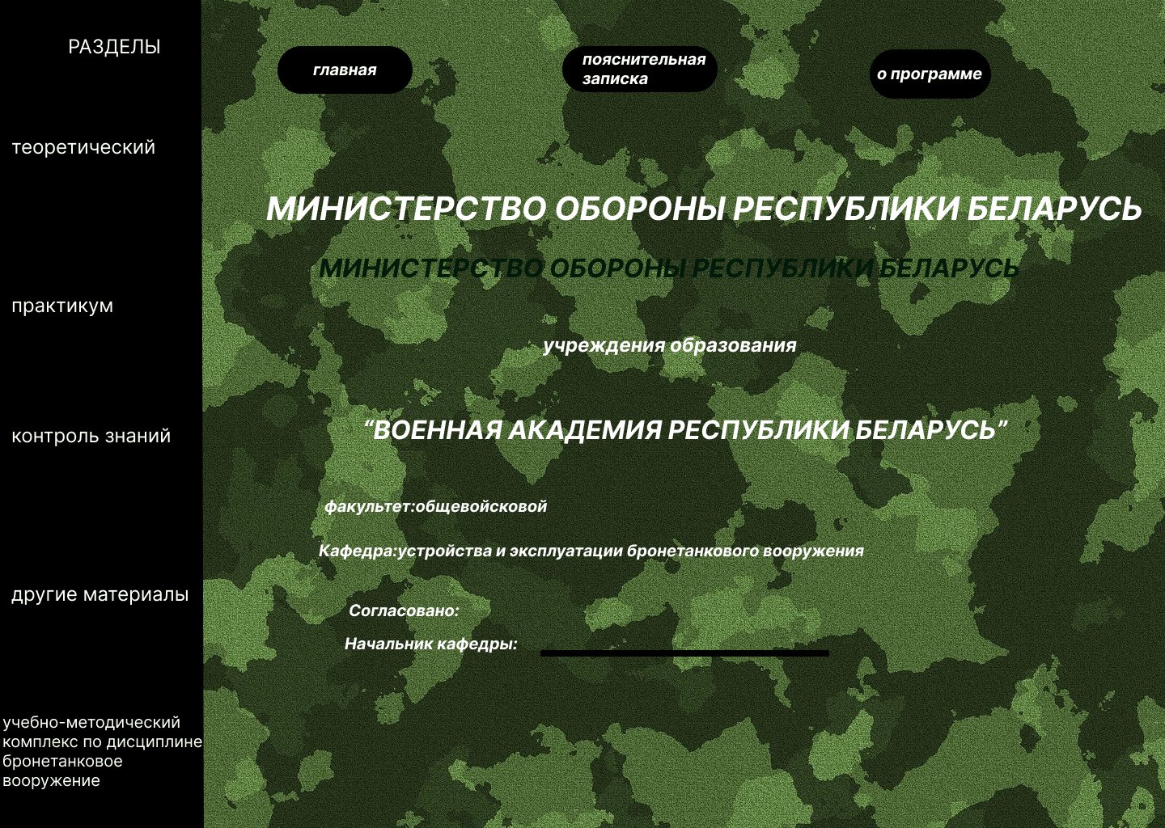Image resolution: width=1165 pixels, height=828 pixels.
Task: Open the пояснительная записка button
Action: pos(640,69)
